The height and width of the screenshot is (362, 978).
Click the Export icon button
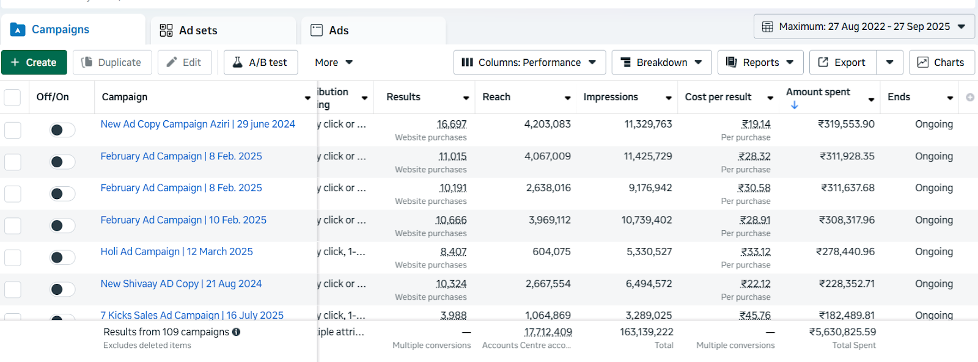(x=823, y=62)
